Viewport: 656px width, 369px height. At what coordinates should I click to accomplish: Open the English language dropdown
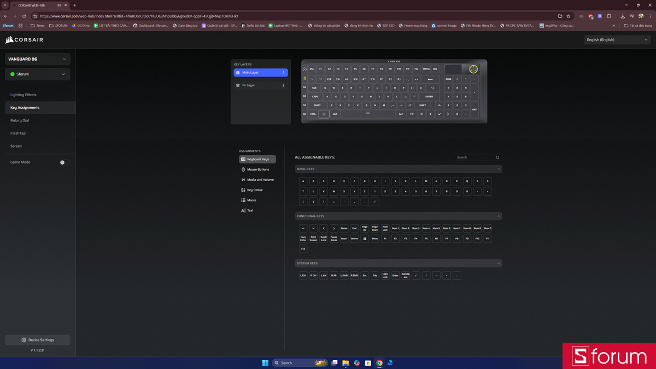pyautogui.click(x=617, y=40)
